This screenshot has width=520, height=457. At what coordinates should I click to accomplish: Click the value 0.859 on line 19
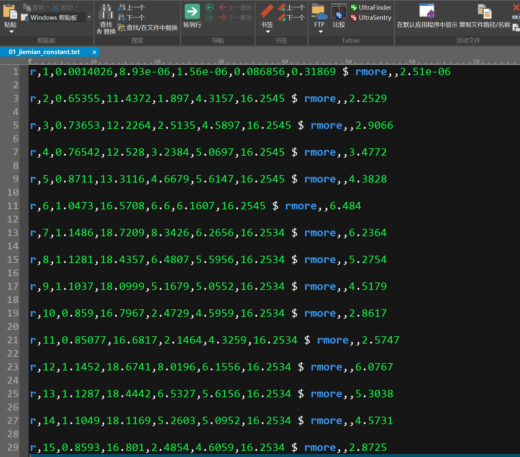point(78,313)
